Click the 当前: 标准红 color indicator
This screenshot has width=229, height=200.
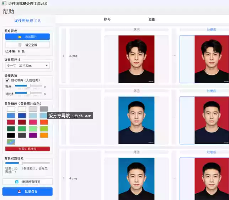tap(27, 149)
